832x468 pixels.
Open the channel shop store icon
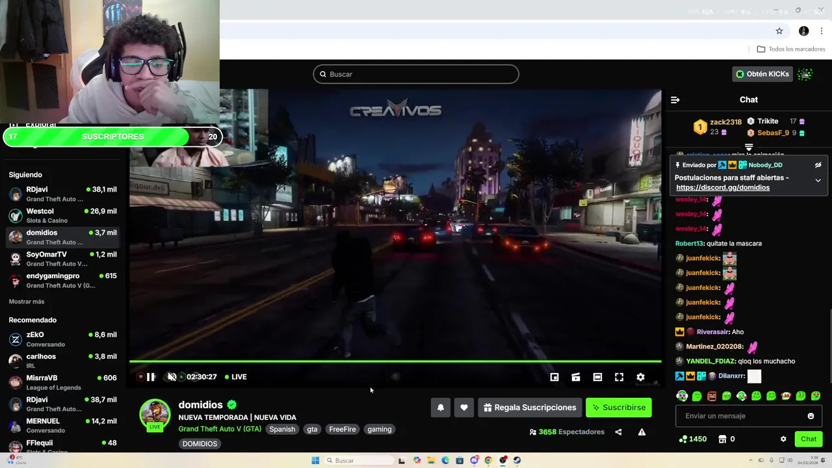[x=722, y=439]
